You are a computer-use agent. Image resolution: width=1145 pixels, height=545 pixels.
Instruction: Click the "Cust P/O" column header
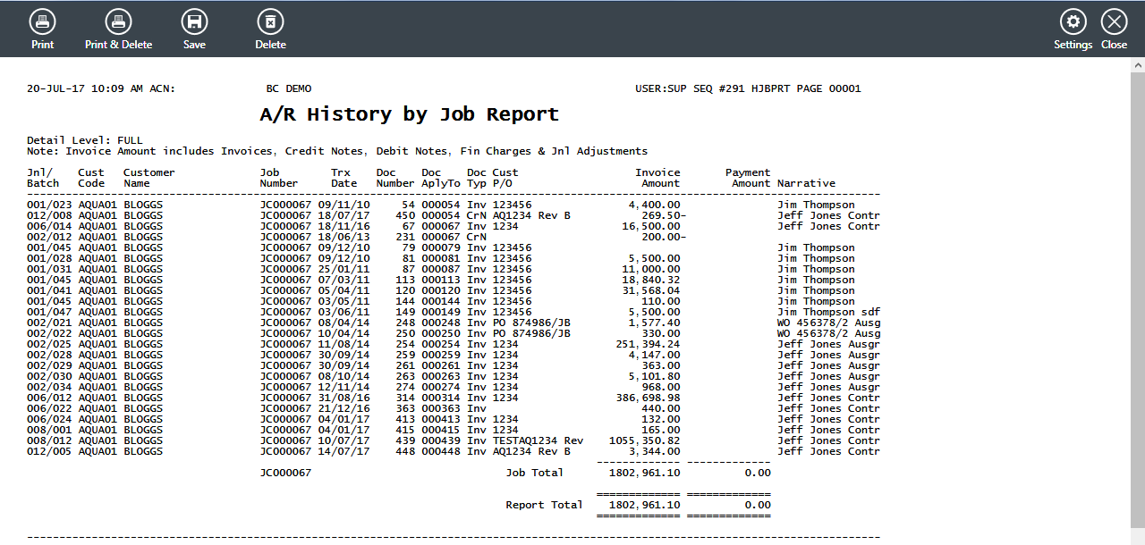[505, 178]
